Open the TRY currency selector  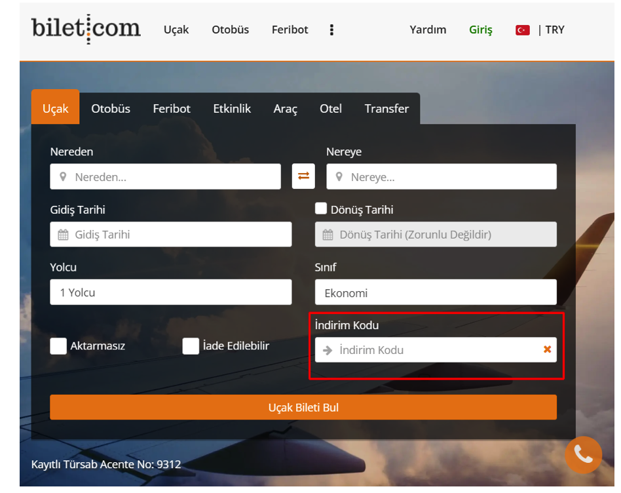554,30
